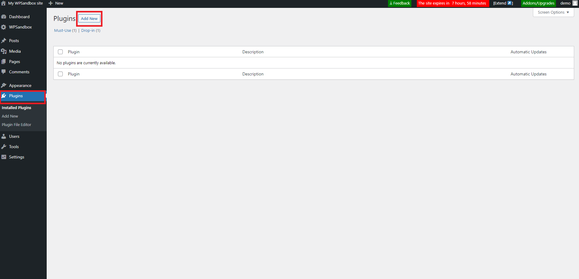Open the Appearance menu label
This screenshot has width=579, height=279.
pos(20,85)
